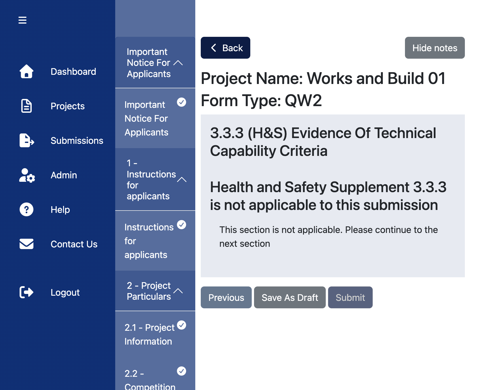This screenshot has height=390, width=481.
Task: Click the Logout arrow icon
Action: click(26, 292)
